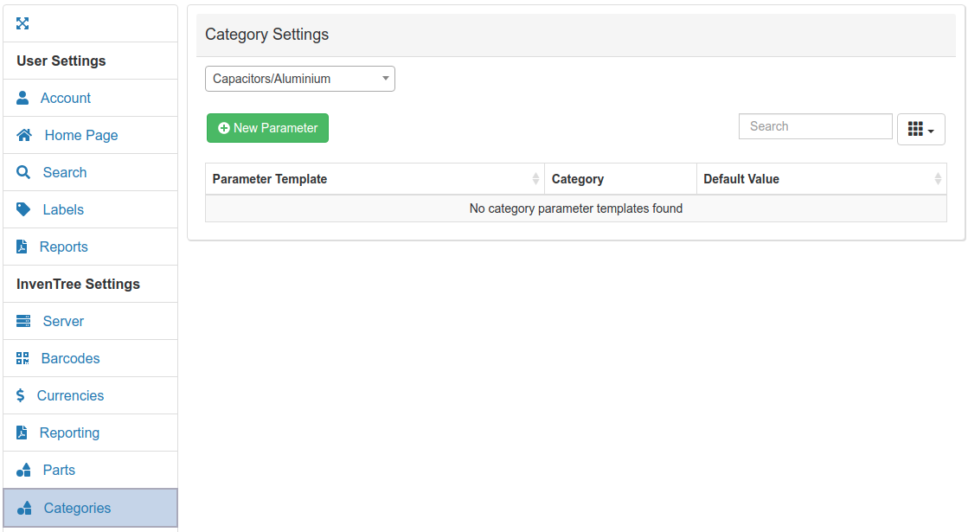968x532 pixels.
Task: Click the Server icon under InvenTree Settings
Action: pos(22,321)
